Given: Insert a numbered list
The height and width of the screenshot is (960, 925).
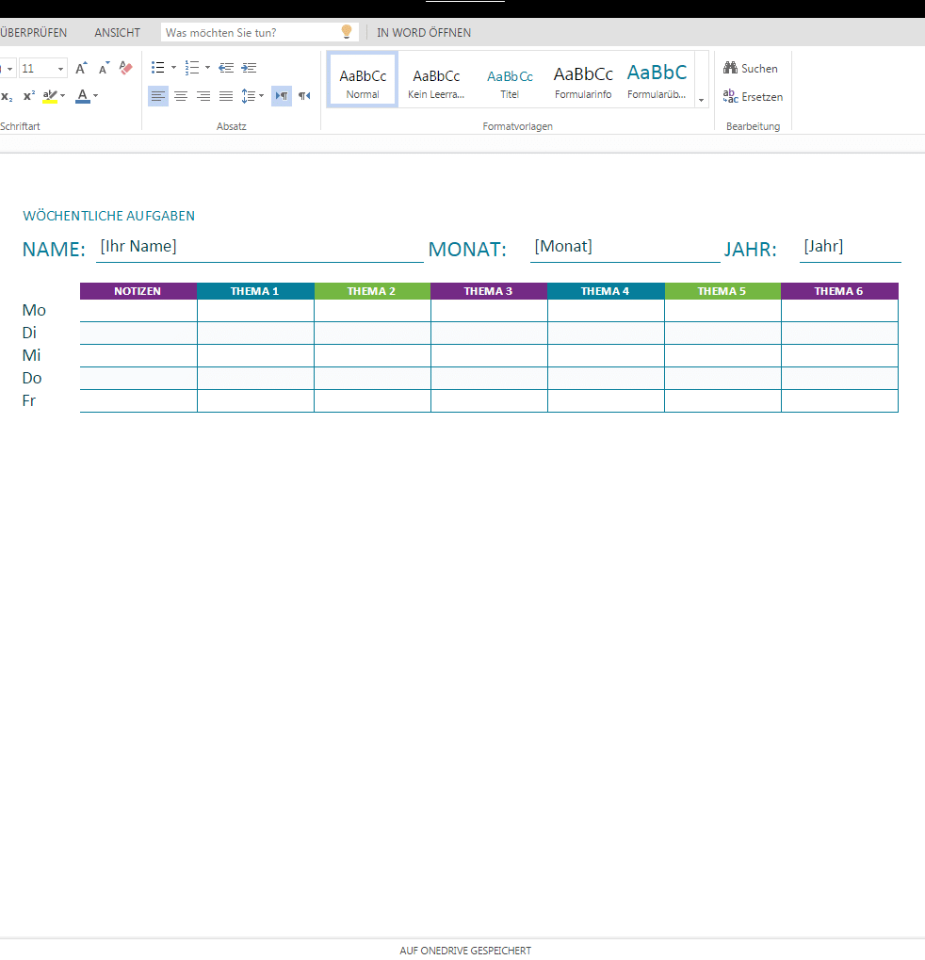Looking at the screenshot, I should click(x=192, y=67).
